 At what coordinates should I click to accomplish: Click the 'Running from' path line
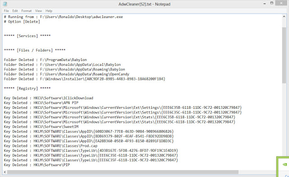click(63, 17)
